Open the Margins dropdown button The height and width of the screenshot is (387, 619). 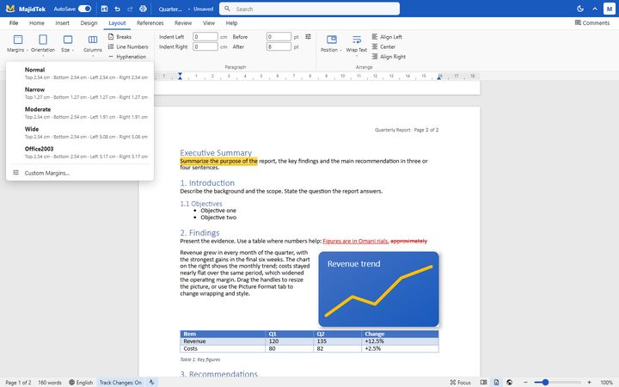18,44
